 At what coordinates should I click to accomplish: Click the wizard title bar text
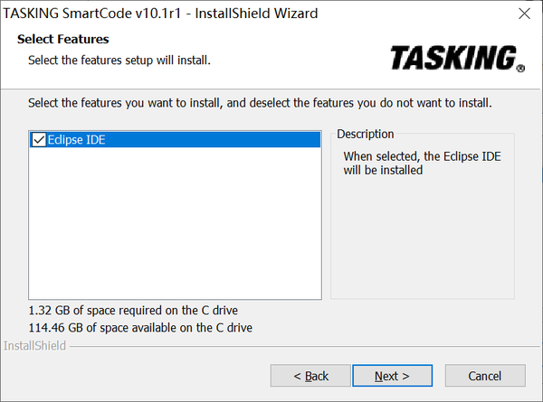(162, 14)
